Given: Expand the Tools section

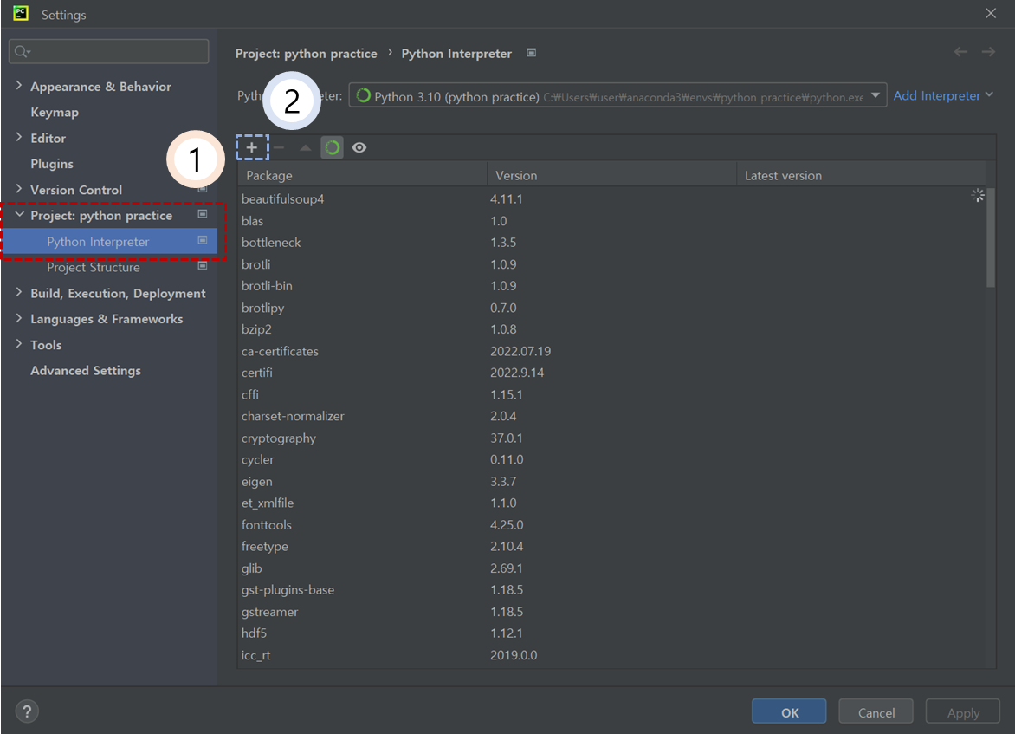Looking at the screenshot, I should click(19, 344).
